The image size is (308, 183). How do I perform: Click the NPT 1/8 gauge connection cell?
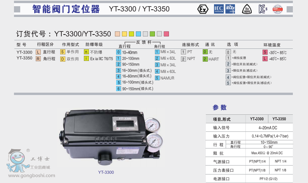click(x=280, y=170)
